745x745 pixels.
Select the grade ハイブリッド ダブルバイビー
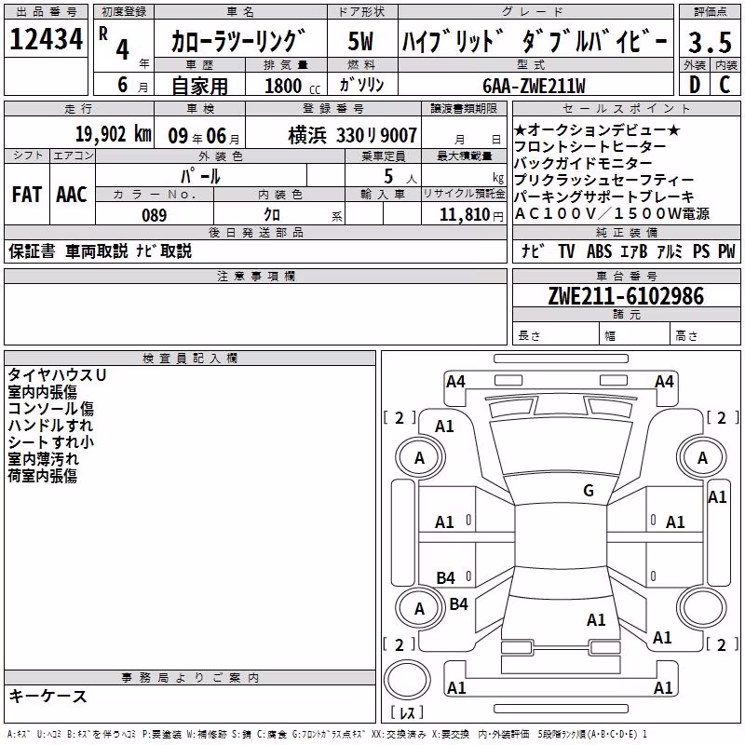point(535,42)
